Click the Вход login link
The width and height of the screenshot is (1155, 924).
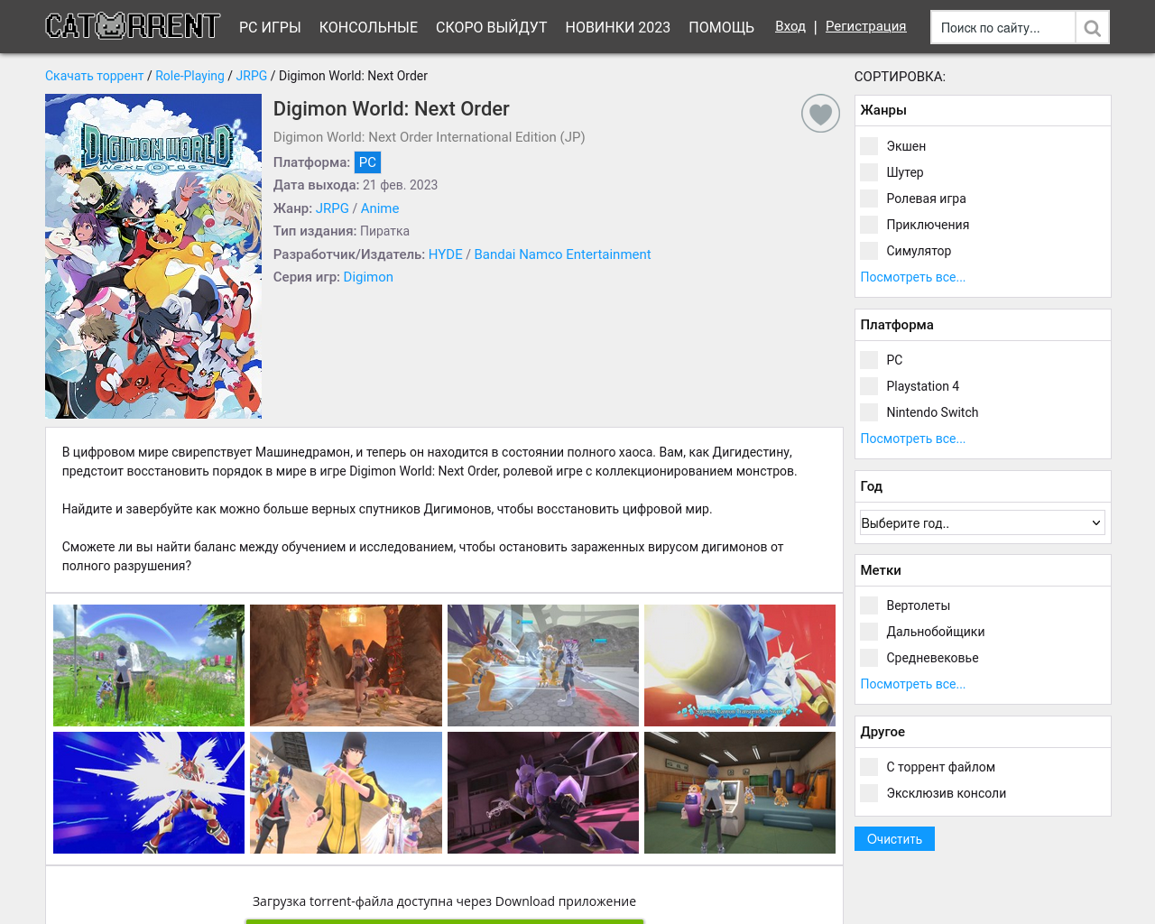pyautogui.click(x=790, y=26)
